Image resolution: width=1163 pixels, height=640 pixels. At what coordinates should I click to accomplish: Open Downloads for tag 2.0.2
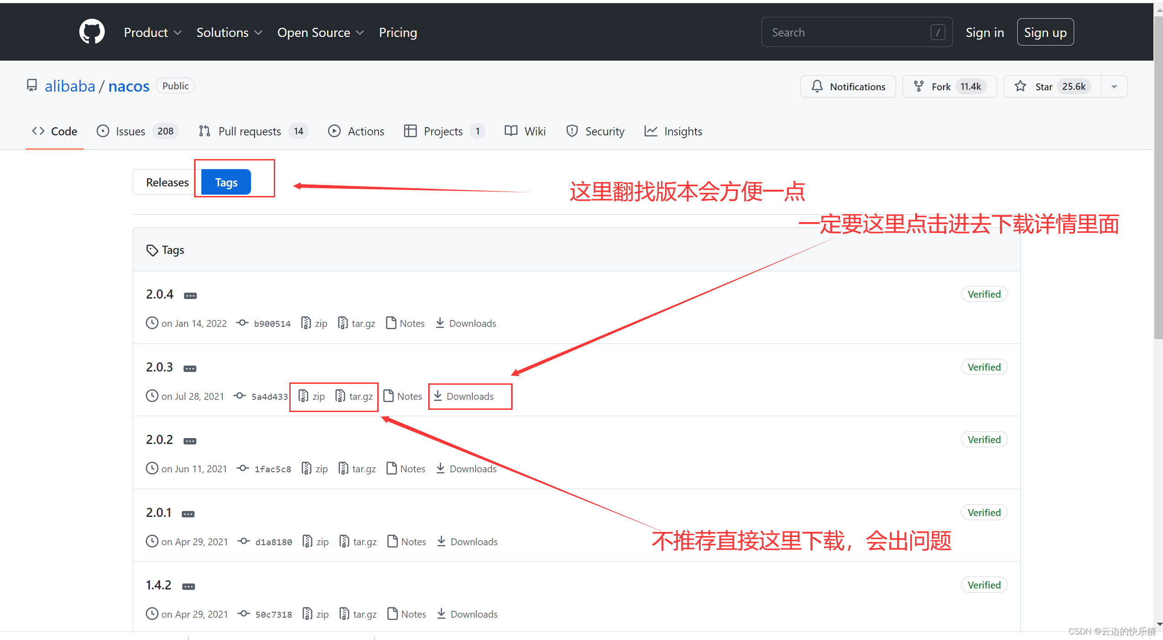tap(466, 469)
